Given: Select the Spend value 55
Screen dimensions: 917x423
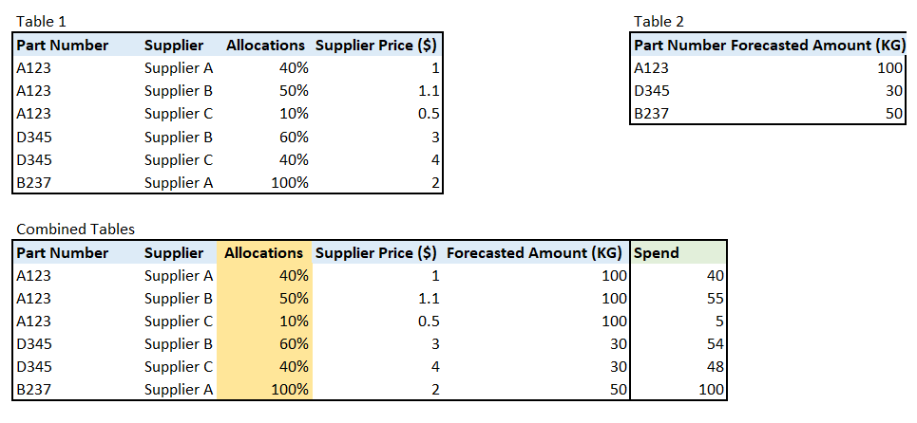Looking at the screenshot, I should (x=678, y=299).
